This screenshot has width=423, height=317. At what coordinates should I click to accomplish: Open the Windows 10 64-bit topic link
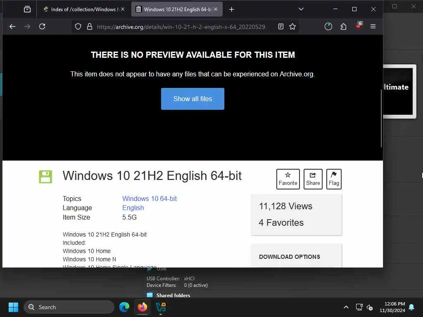150,199
